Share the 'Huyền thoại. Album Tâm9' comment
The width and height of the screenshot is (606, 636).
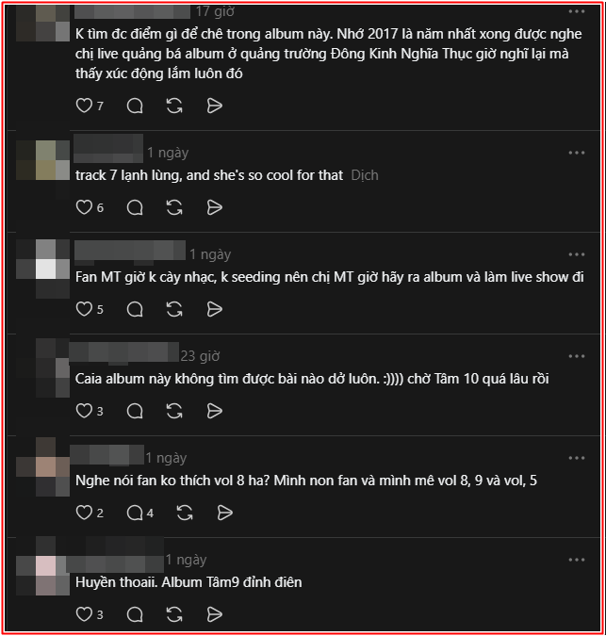click(x=215, y=614)
